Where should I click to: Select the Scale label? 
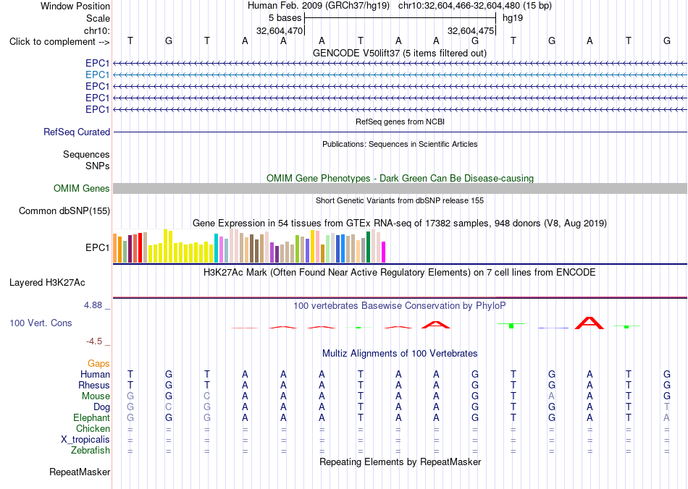pos(98,18)
